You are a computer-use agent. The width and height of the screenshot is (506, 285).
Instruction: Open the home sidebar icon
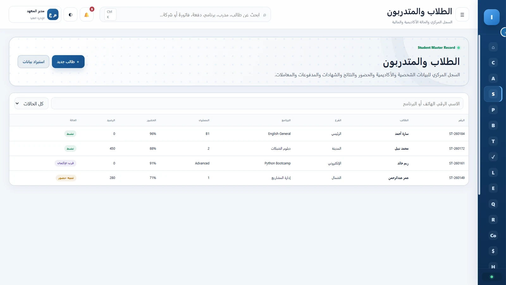point(493,47)
